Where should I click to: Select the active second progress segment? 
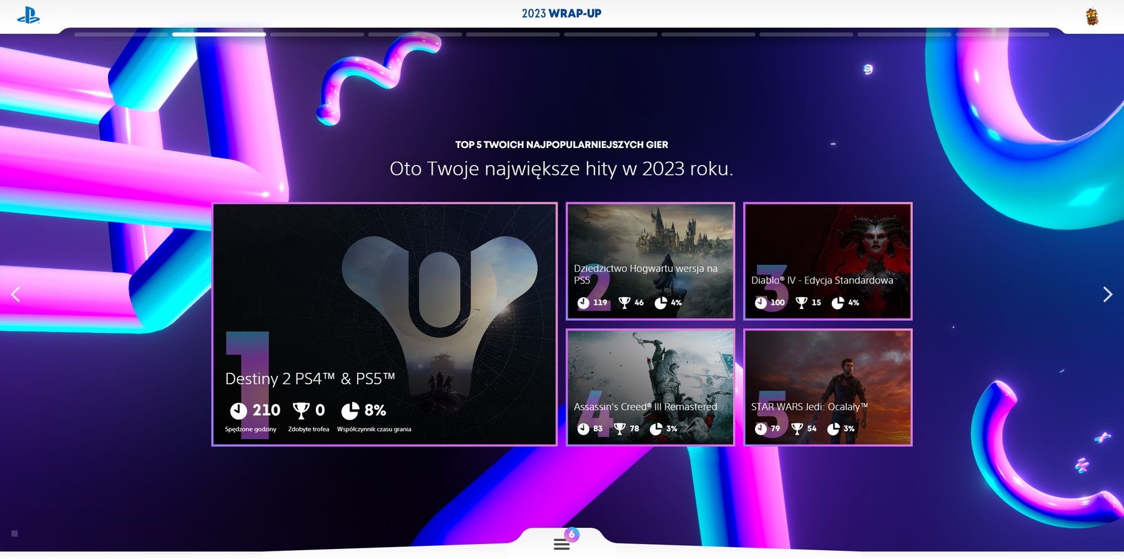219,34
